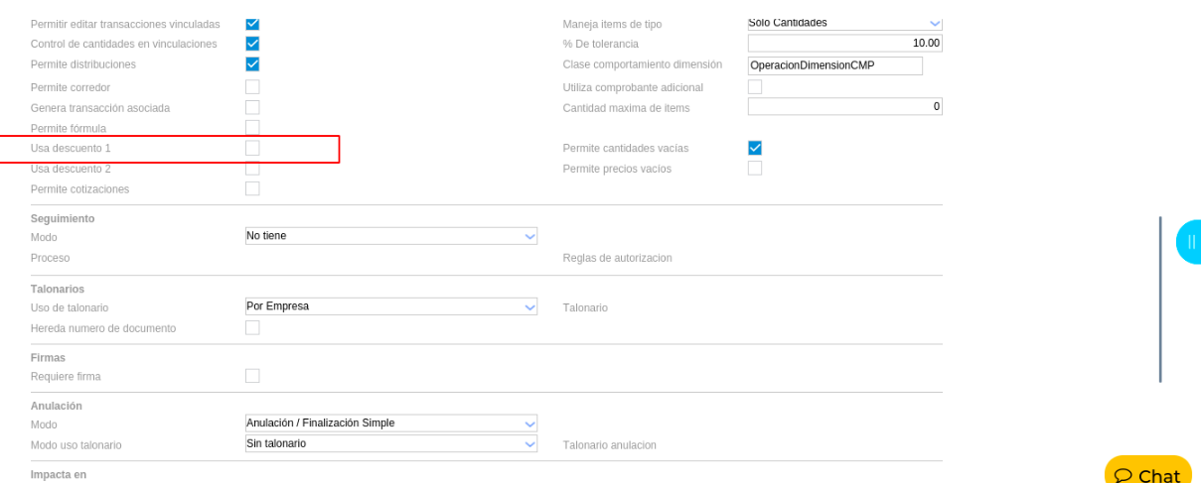Tick the Usa descuento 1 checkbox

pos(252,148)
